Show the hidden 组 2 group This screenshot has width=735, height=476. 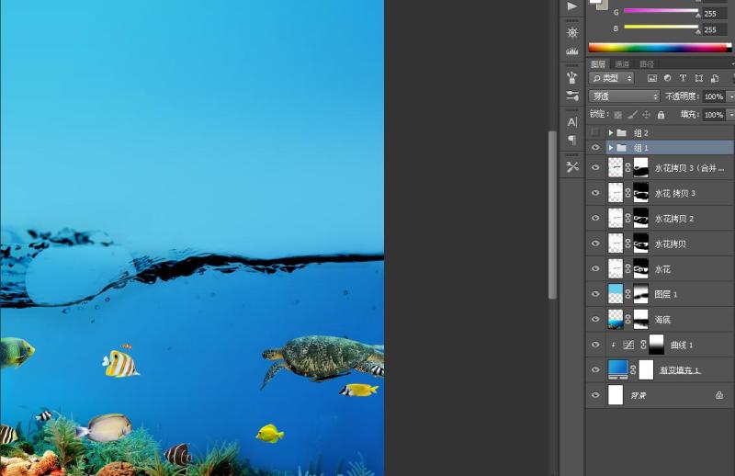(595, 132)
